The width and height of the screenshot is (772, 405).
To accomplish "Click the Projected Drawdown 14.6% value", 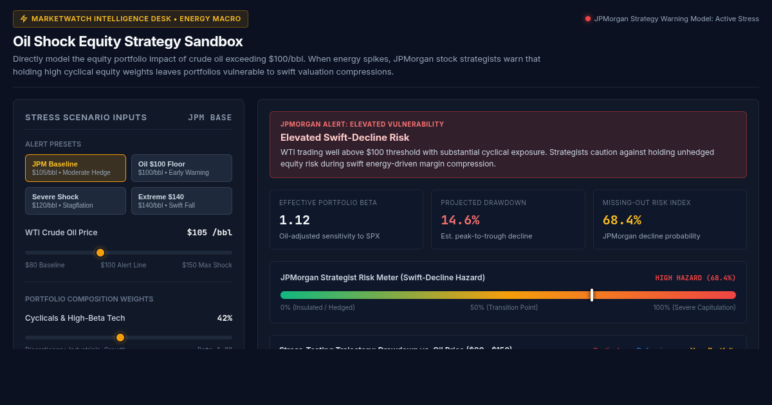I will coord(460,220).
